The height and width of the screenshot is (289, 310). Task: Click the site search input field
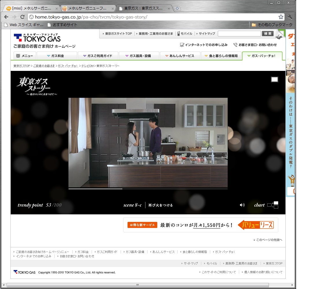pos(239,34)
